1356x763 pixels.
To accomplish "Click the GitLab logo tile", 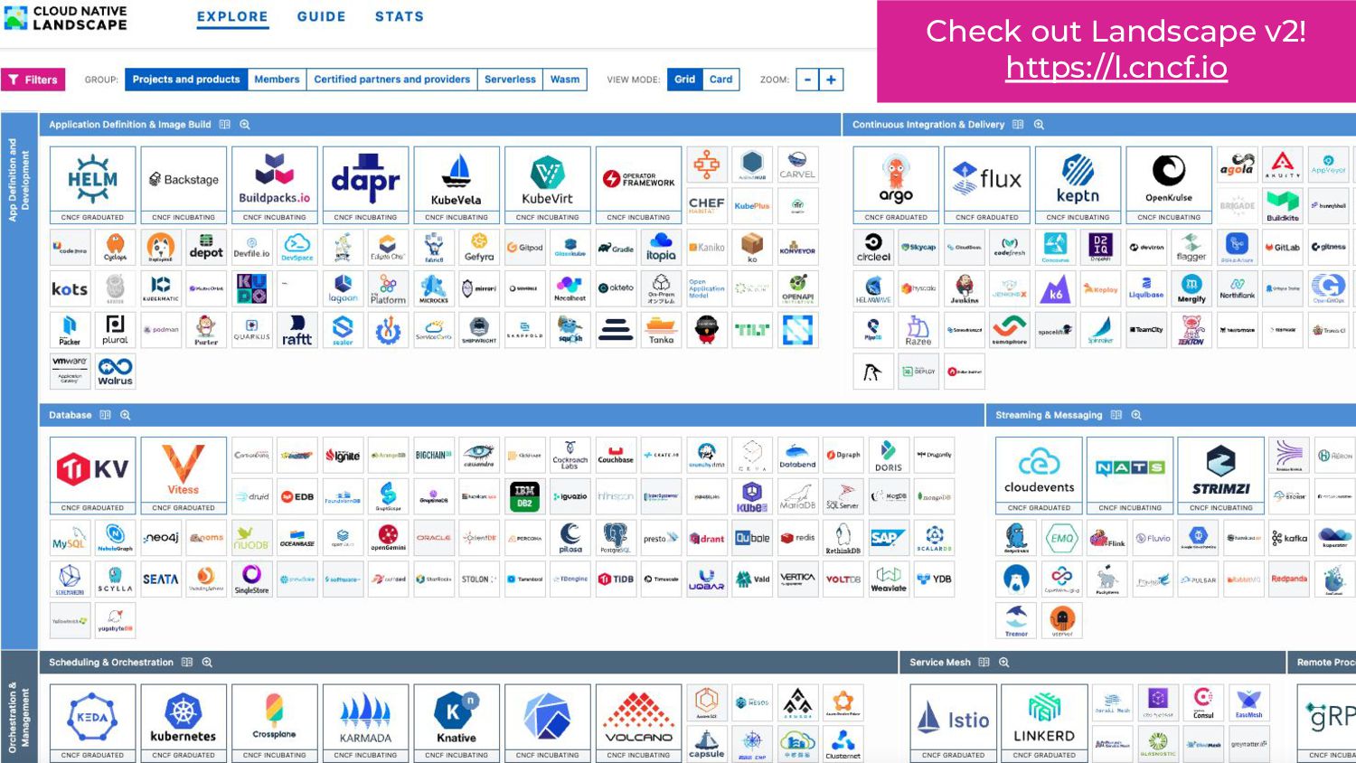I will pyautogui.click(x=1283, y=247).
